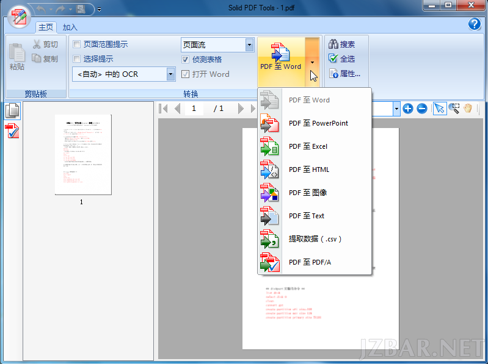Choose PDF to HTML menu entry
The height and width of the screenshot is (364, 488).
click(315, 170)
